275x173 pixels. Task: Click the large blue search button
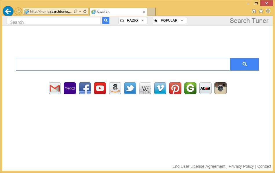[245, 64]
